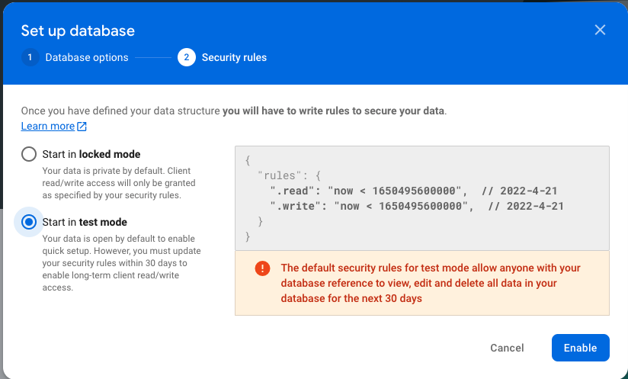Screen dimensions: 628x379
Task: Click the ".write" rule line in code
Action: click(x=416, y=206)
